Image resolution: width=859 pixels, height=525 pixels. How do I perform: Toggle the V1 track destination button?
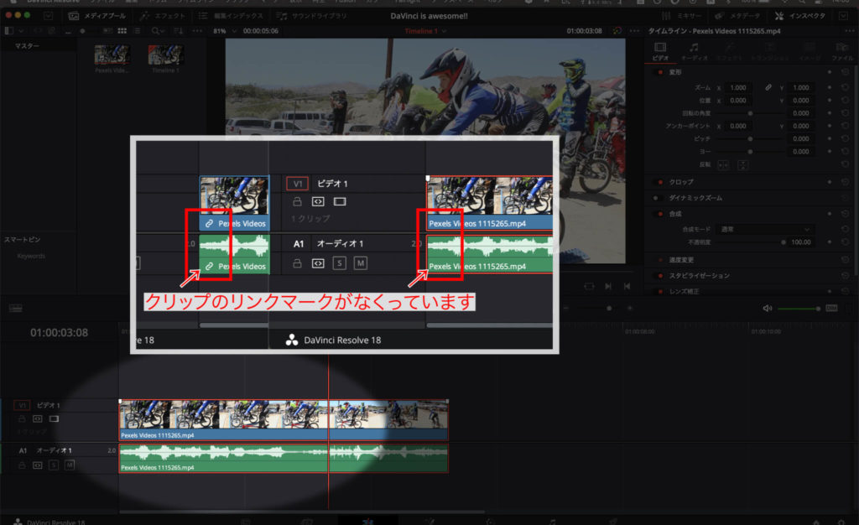pyautogui.click(x=22, y=406)
